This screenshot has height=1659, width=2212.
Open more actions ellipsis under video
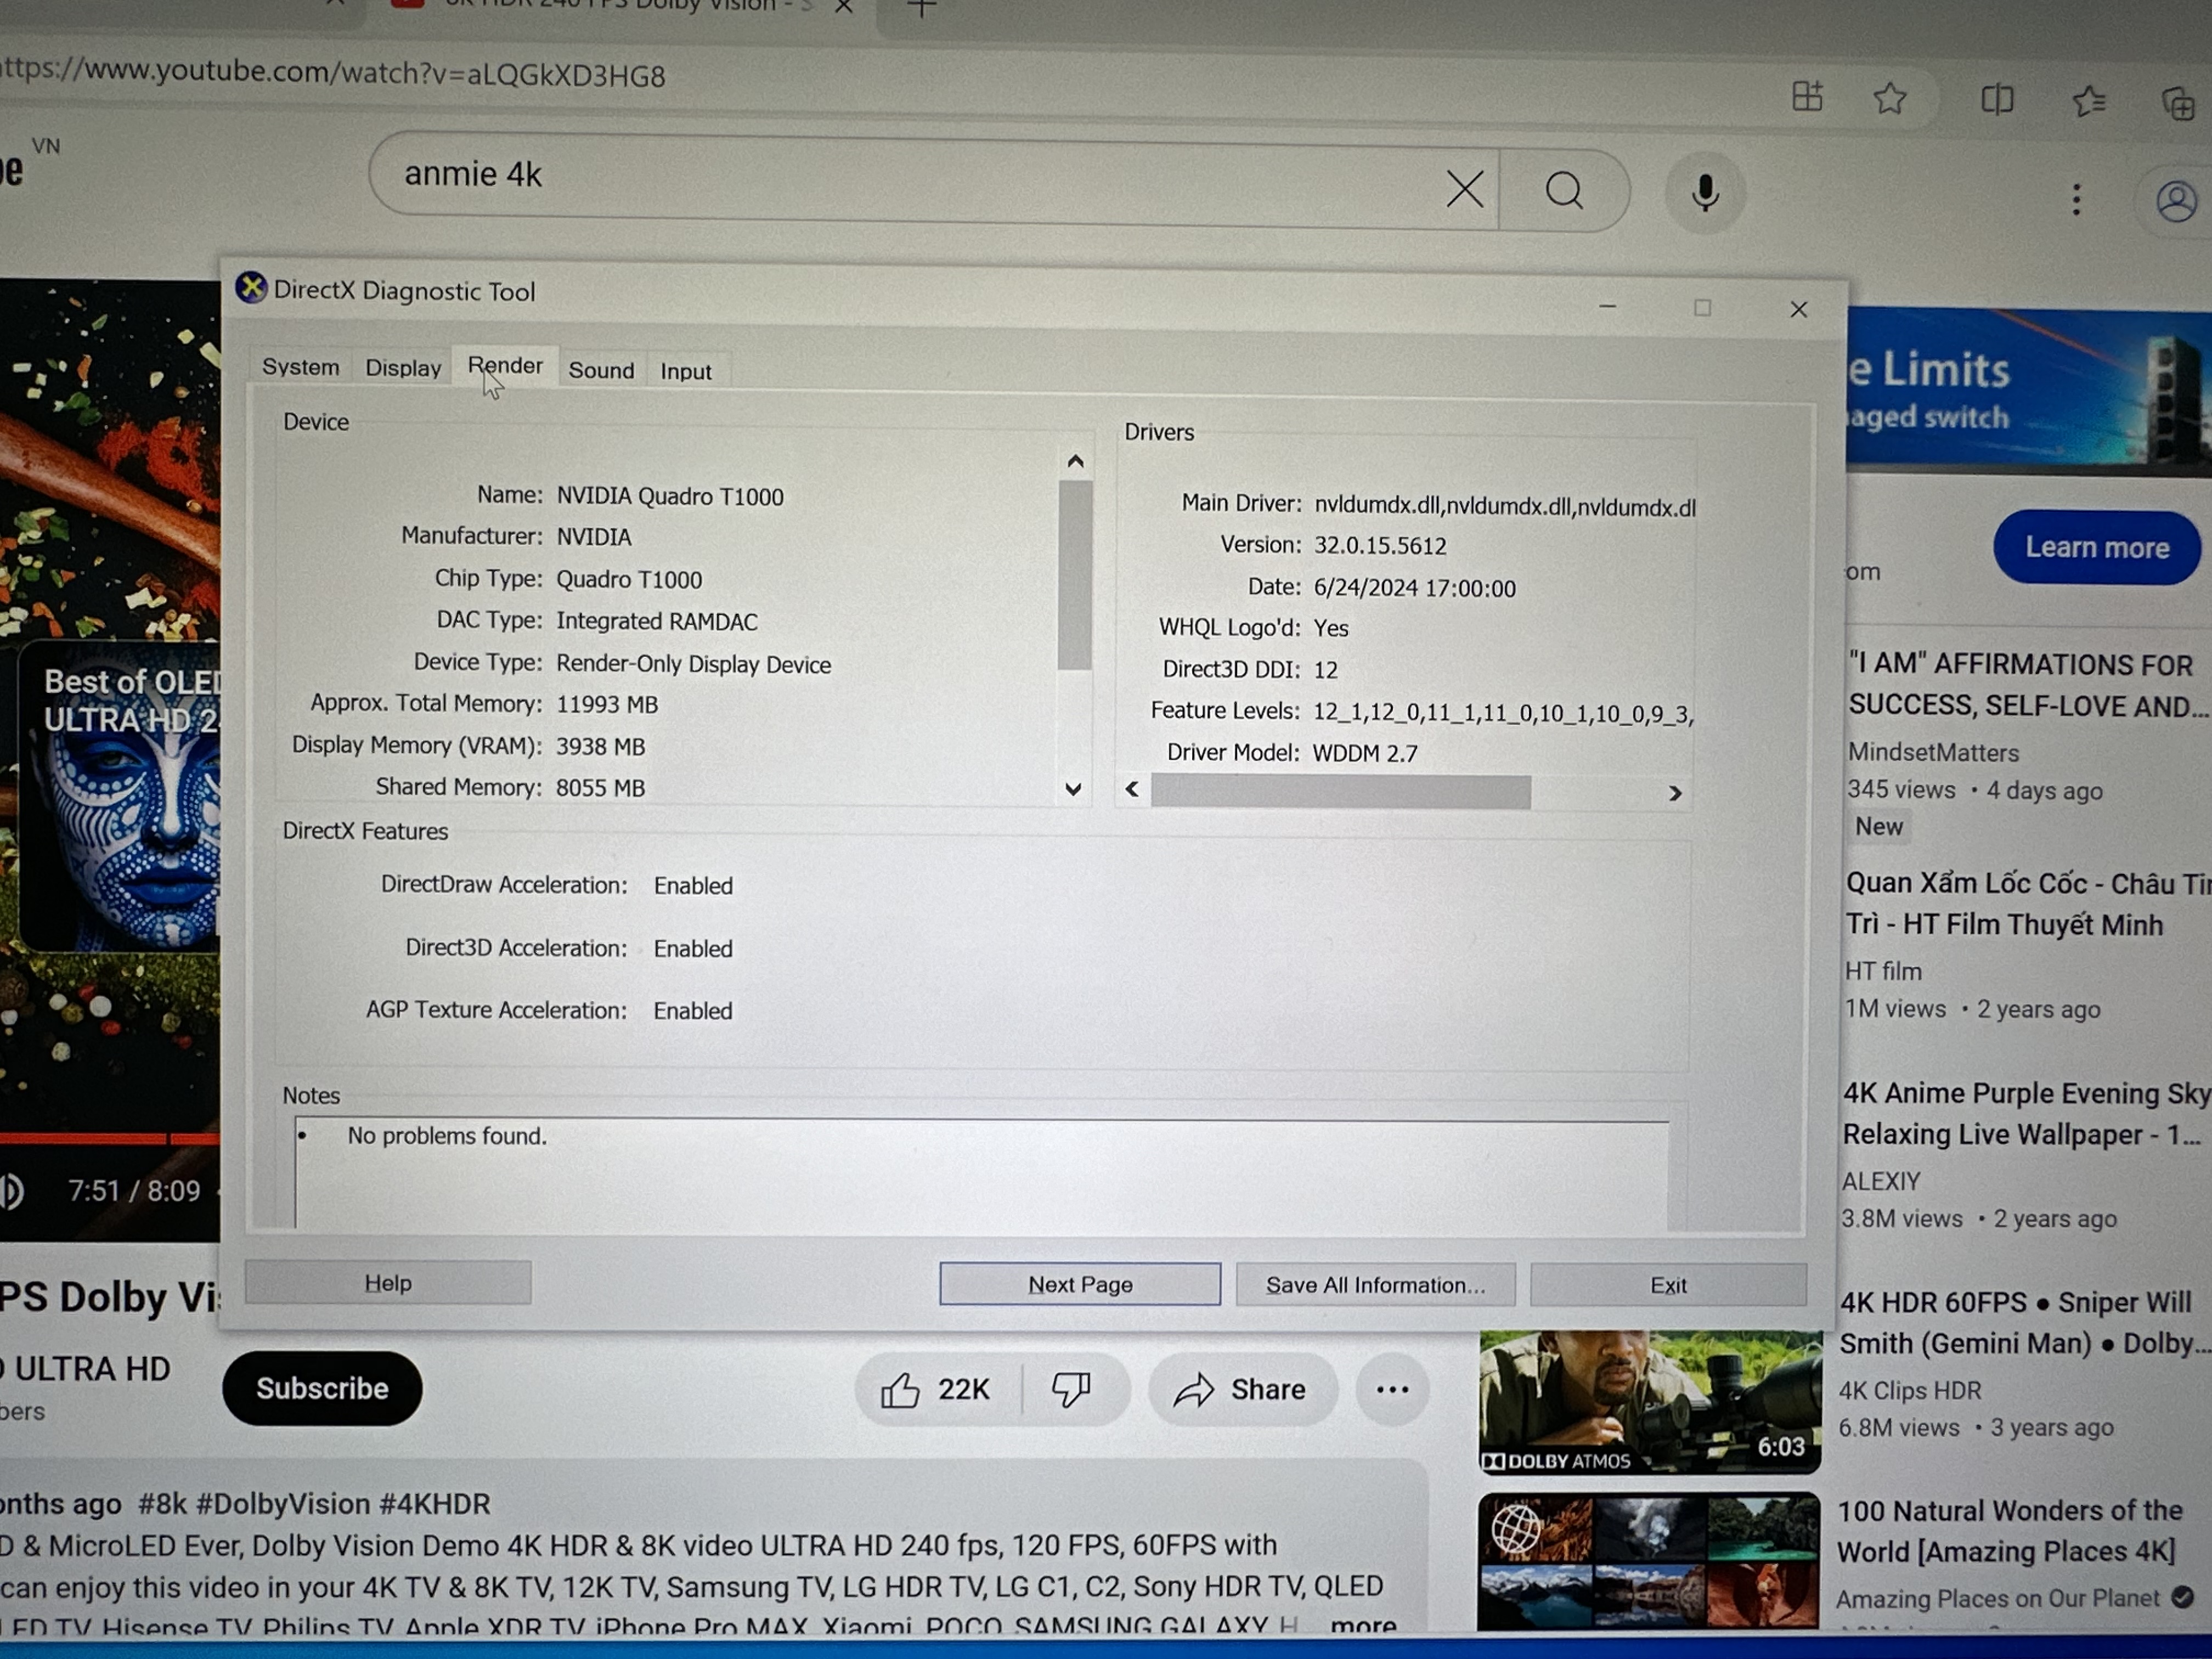[x=1392, y=1390]
